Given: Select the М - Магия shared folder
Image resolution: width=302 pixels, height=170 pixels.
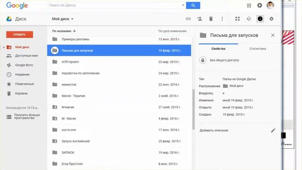Looking at the screenshot, I should [119, 119].
